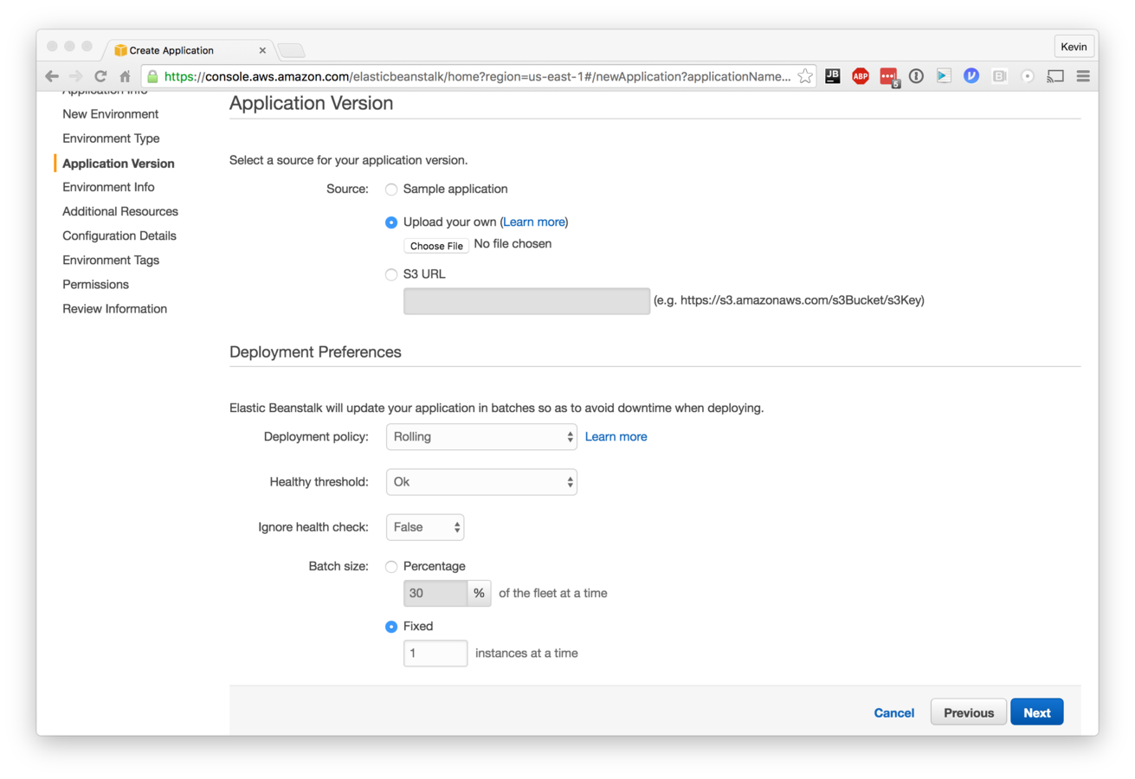Choose Percentage batch size
Screen dimensions: 1135x779
coord(391,567)
